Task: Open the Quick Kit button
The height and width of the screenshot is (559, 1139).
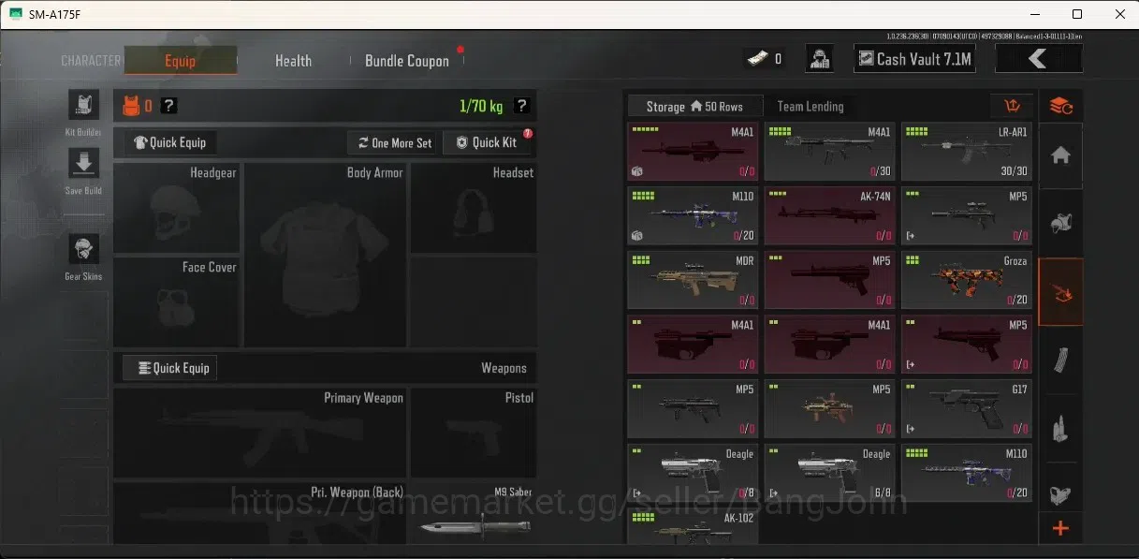Action: [x=487, y=142]
